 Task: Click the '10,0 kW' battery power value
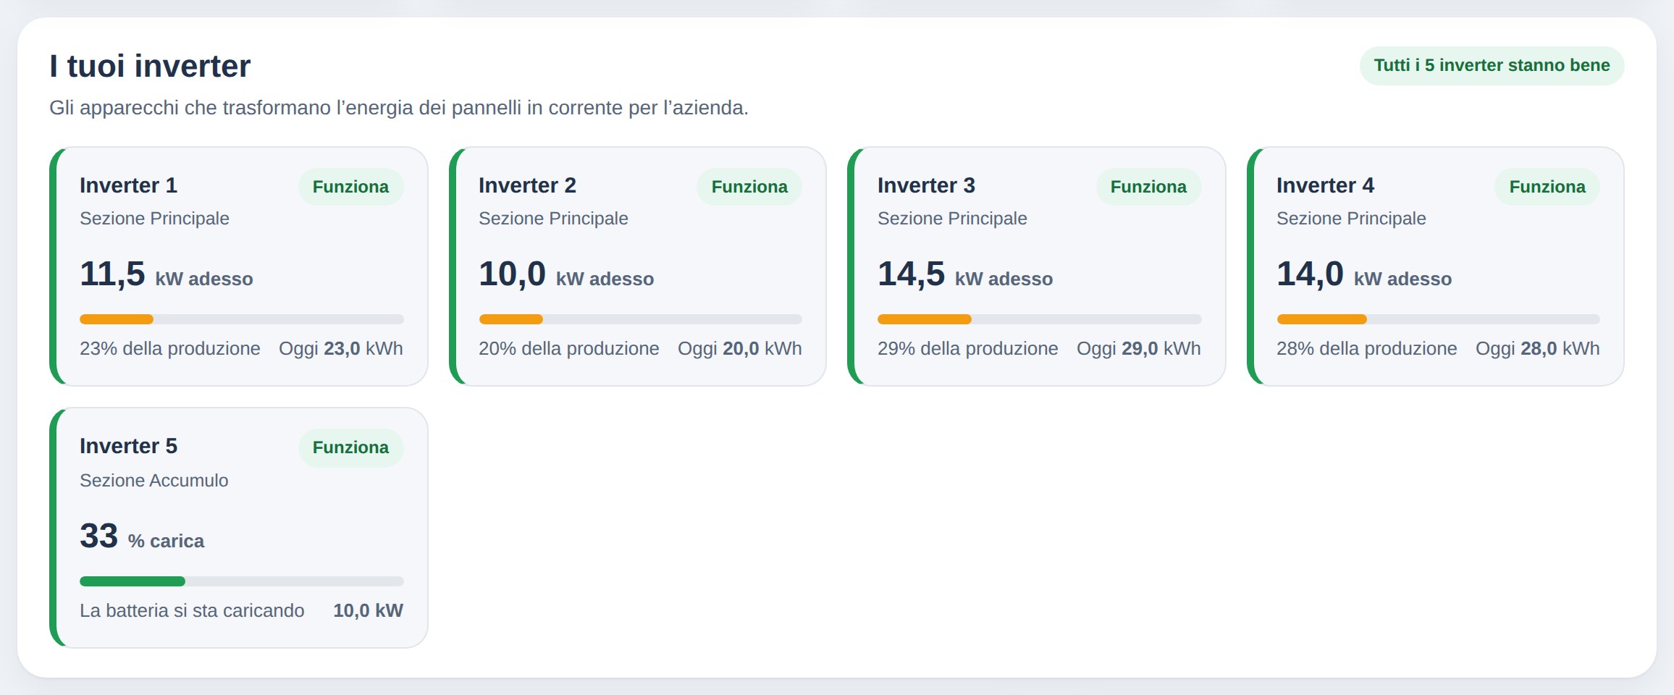[368, 610]
